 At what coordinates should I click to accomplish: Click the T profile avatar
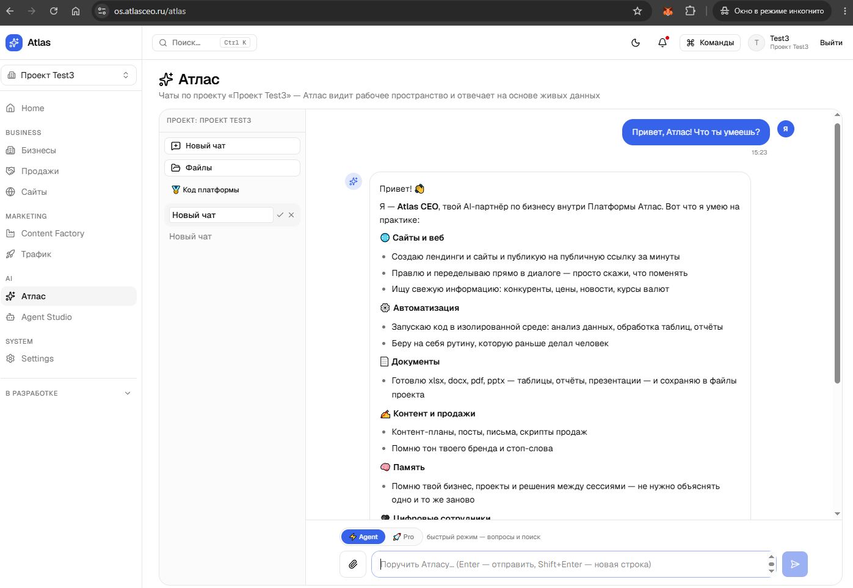757,43
